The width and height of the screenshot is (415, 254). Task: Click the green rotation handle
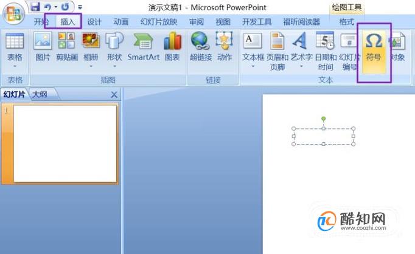pyautogui.click(x=324, y=119)
